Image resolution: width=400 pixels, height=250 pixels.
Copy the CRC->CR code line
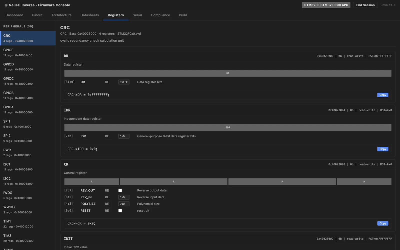click(383, 223)
